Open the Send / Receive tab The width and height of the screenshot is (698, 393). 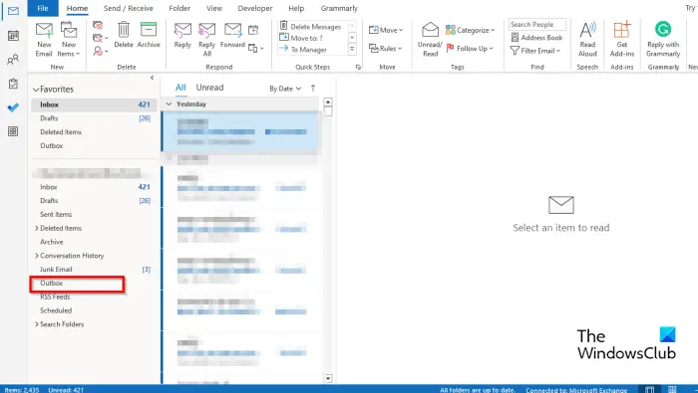click(x=129, y=8)
